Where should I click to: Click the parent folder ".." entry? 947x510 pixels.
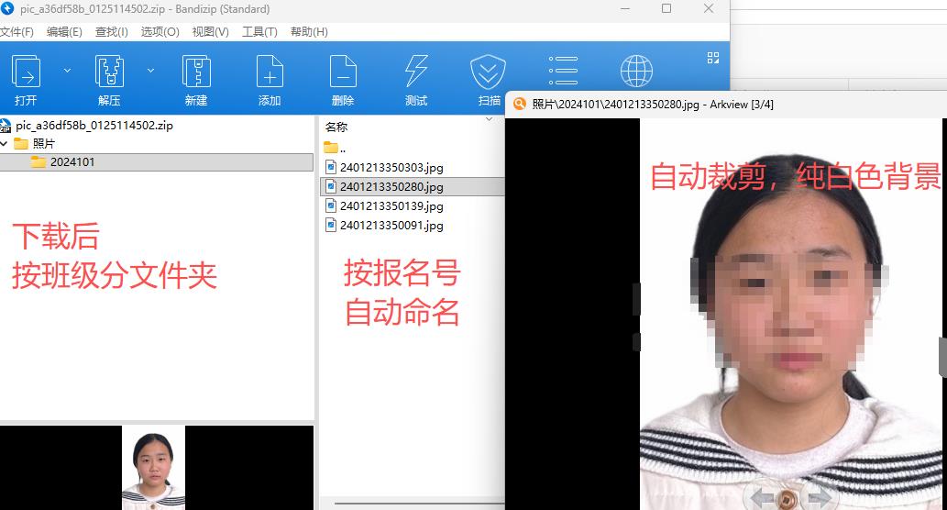pyautogui.click(x=341, y=148)
